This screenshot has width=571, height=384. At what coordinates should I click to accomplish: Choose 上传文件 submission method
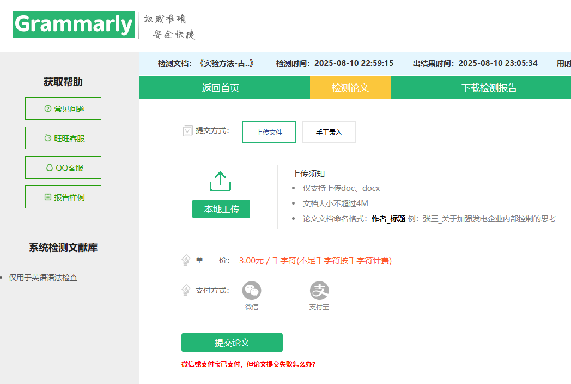click(269, 132)
